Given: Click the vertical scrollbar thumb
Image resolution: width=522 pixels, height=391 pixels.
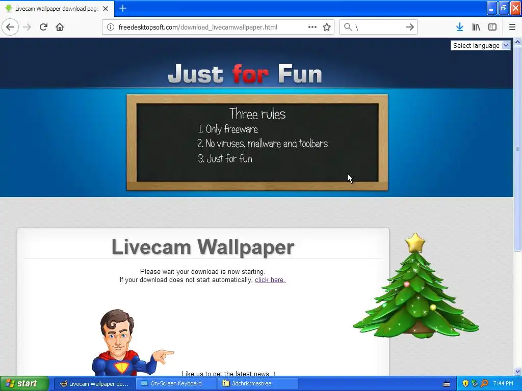Looking at the screenshot, I should pyautogui.click(x=517, y=148).
